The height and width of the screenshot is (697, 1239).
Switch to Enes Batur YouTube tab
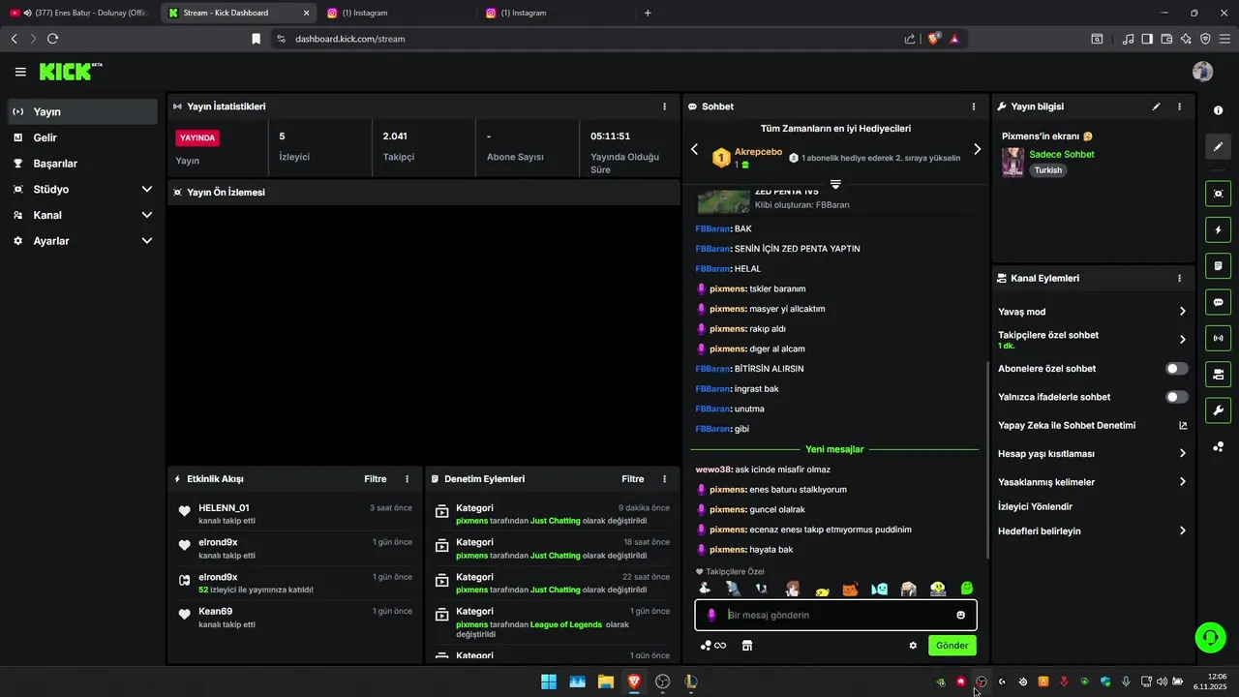pos(78,13)
